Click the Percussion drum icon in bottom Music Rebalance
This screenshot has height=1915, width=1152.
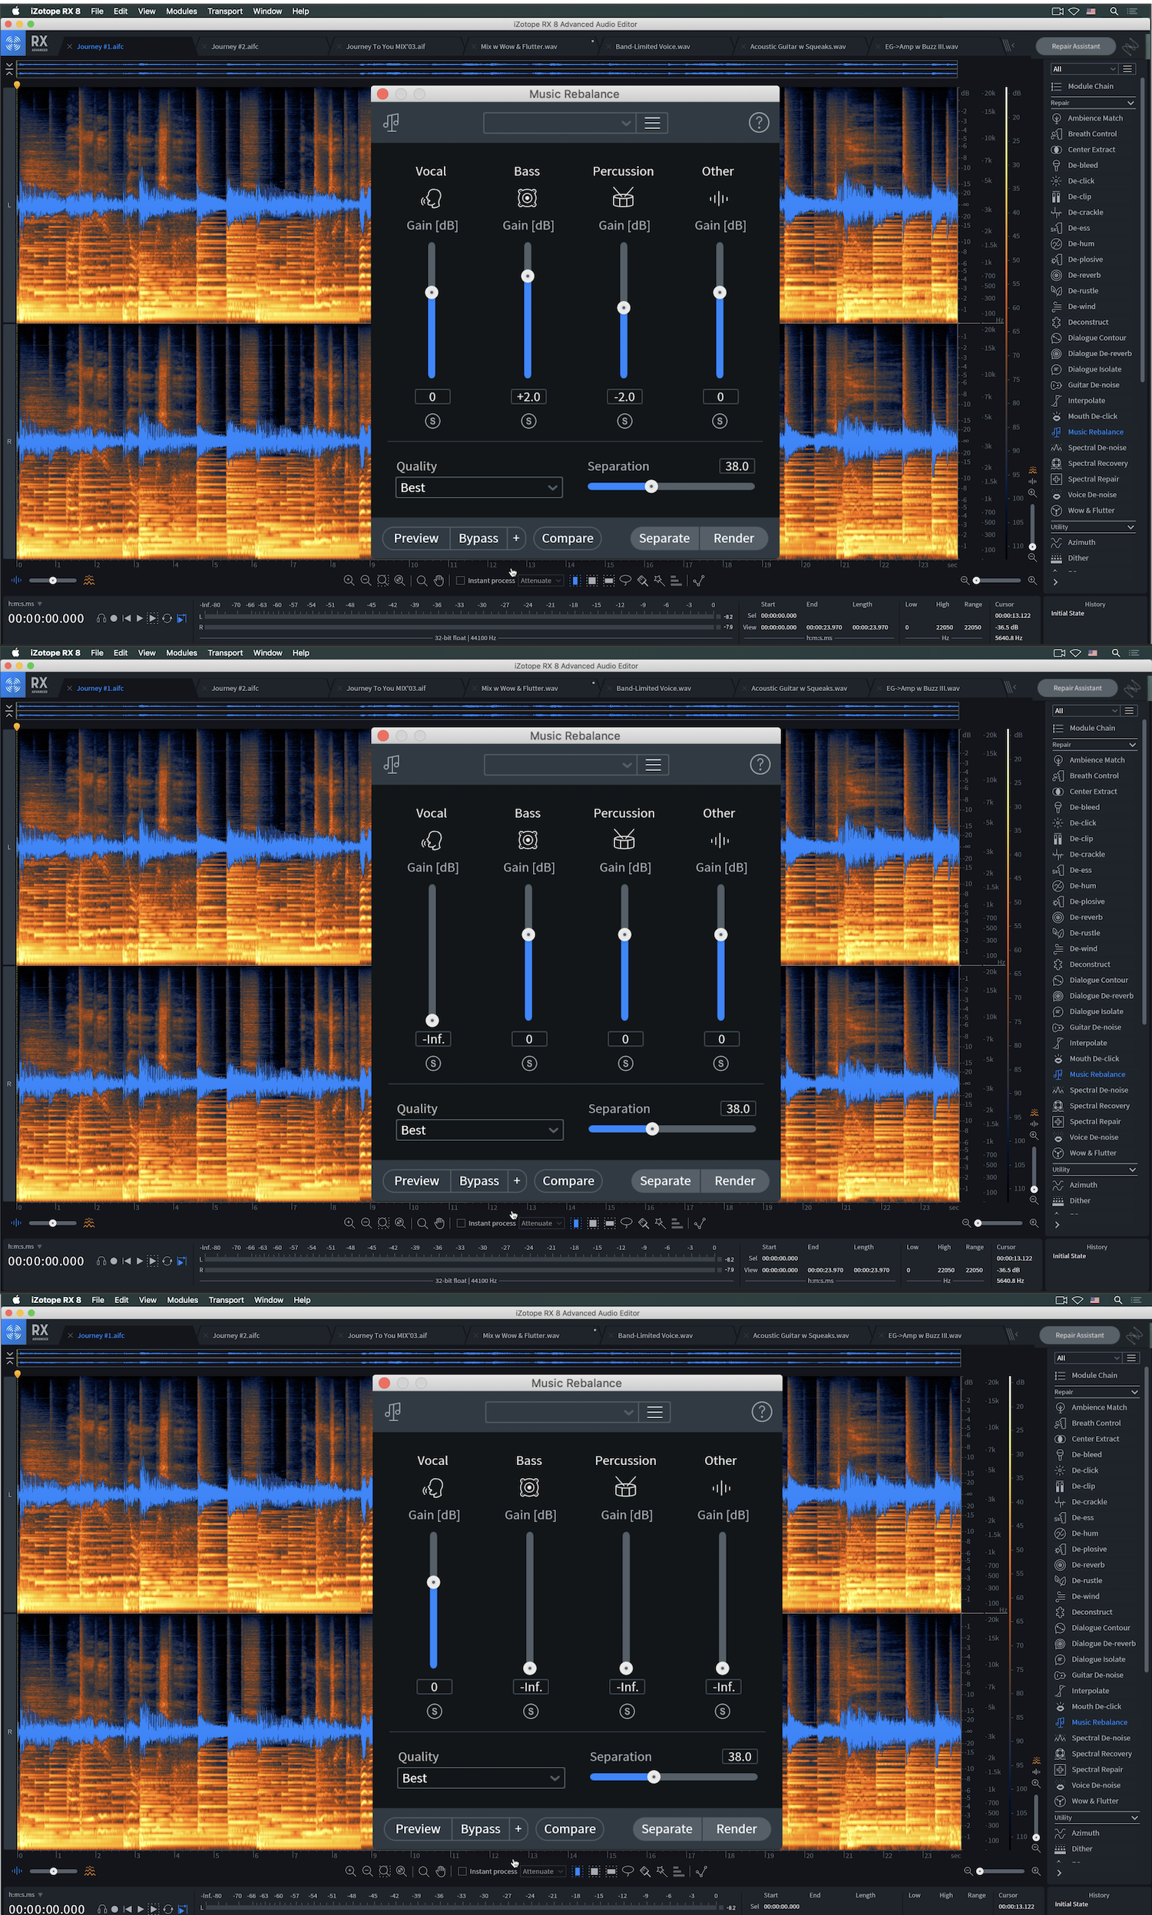pos(626,1487)
